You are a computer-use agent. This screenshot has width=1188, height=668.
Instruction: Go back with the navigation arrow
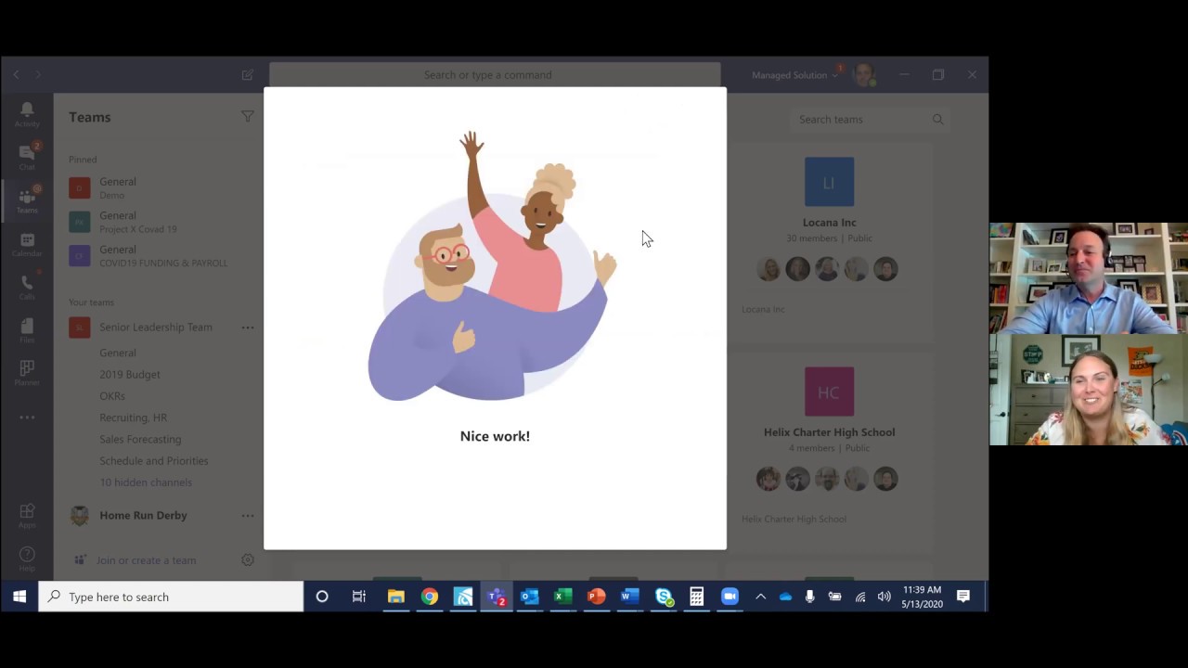[x=16, y=74]
